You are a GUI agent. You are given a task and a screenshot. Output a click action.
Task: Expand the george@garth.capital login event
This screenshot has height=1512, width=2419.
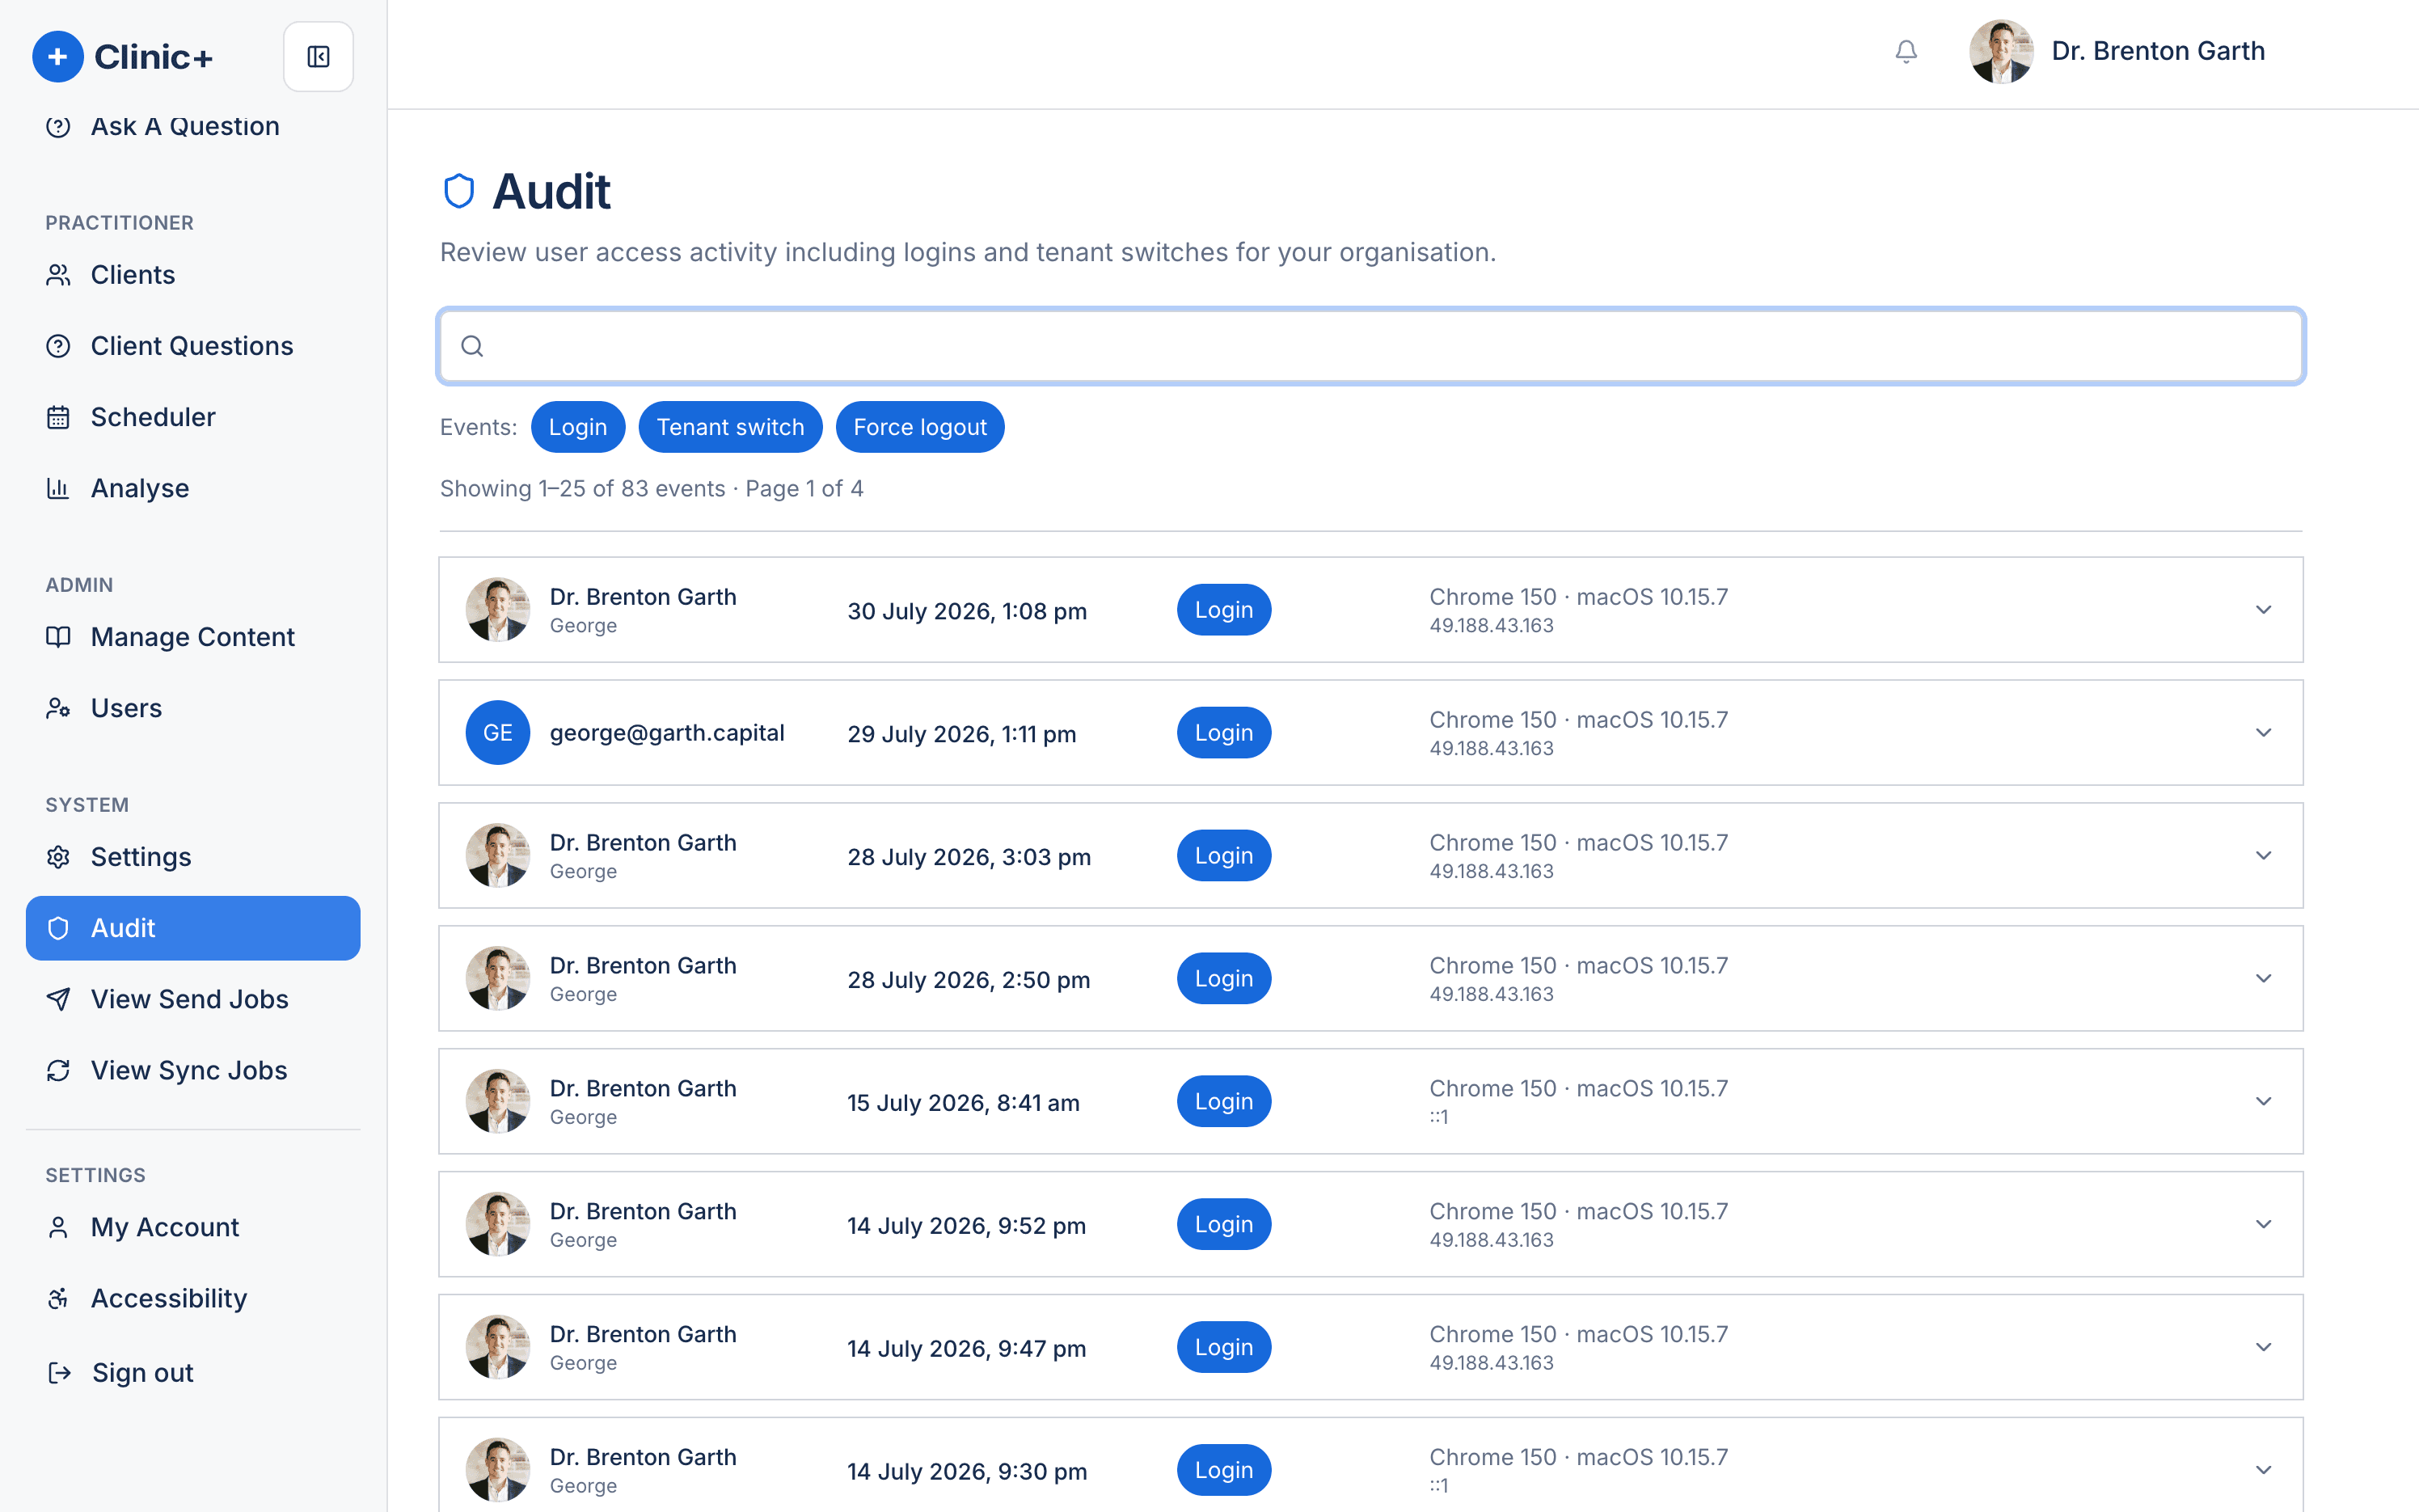(x=1370, y=733)
